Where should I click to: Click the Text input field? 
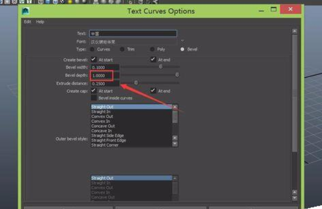pyautogui.click(x=133, y=34)
